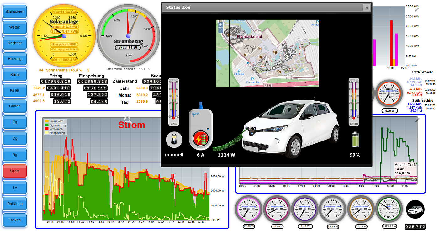Click the Serverschrank power gauge
The image size is (439, 234).
[361, 209]
